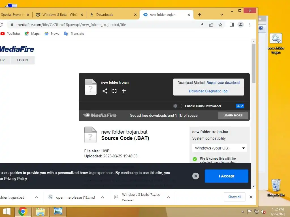Screen dimensions: 290x217
Task: Click Show all downloads button
Action: (x=235, y=197)
